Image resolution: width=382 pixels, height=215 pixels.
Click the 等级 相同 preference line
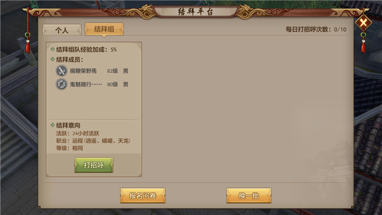tap(70, 148)
